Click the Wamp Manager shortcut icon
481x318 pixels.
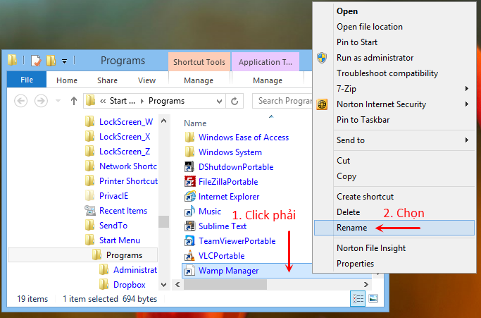coord(189,271)
